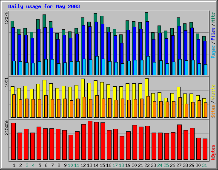Select day label 16 on the x-axis
Viewport: 218px width, 170px height.
(109, 165)
